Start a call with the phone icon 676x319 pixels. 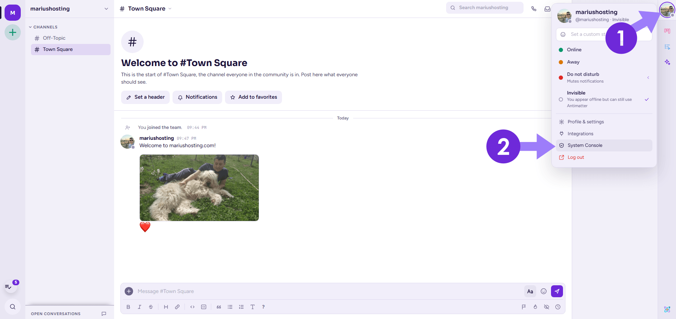[534, 9]
